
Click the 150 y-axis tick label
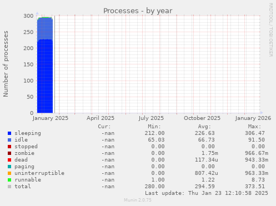pyautogui.click(x=28, y=64)
